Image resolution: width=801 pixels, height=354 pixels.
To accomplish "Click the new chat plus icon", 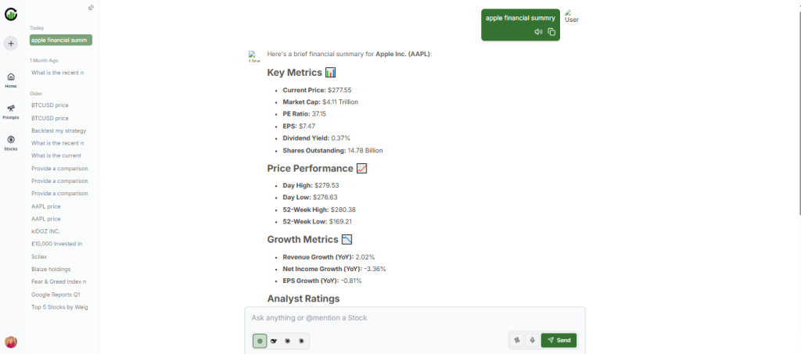I will (11, 44).
